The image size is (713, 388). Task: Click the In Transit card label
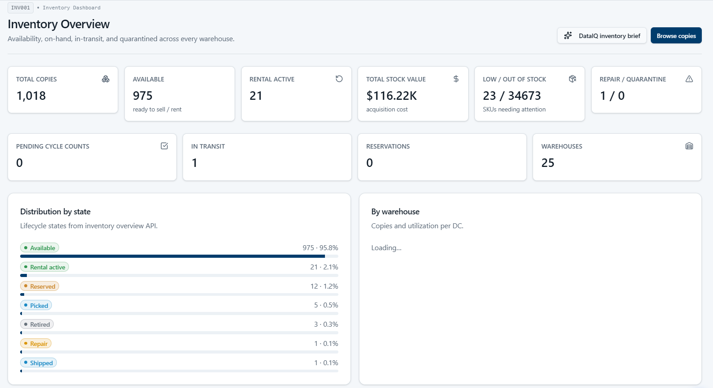[x=208, y=146]
